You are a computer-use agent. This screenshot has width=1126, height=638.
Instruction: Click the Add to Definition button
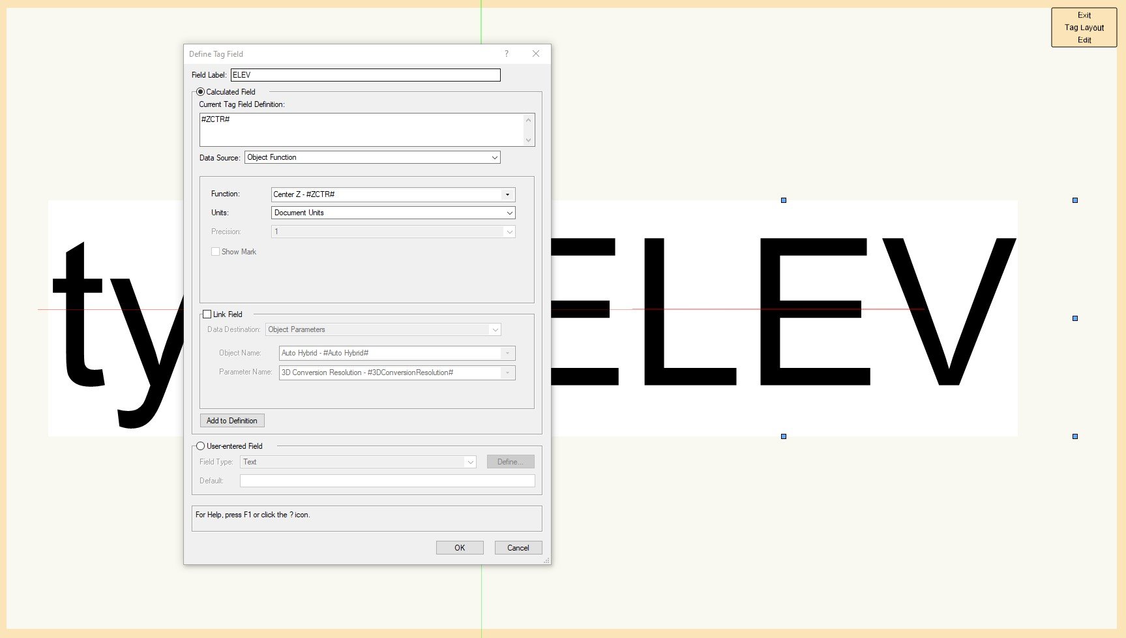[231, 420]
